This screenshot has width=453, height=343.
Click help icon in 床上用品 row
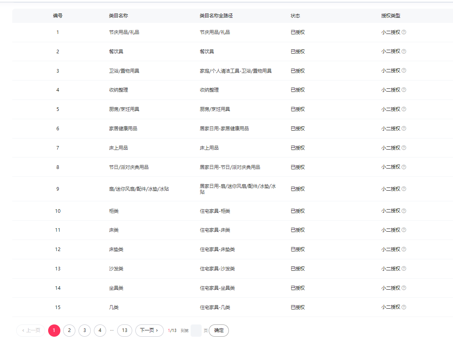click(x=404, y=148)
